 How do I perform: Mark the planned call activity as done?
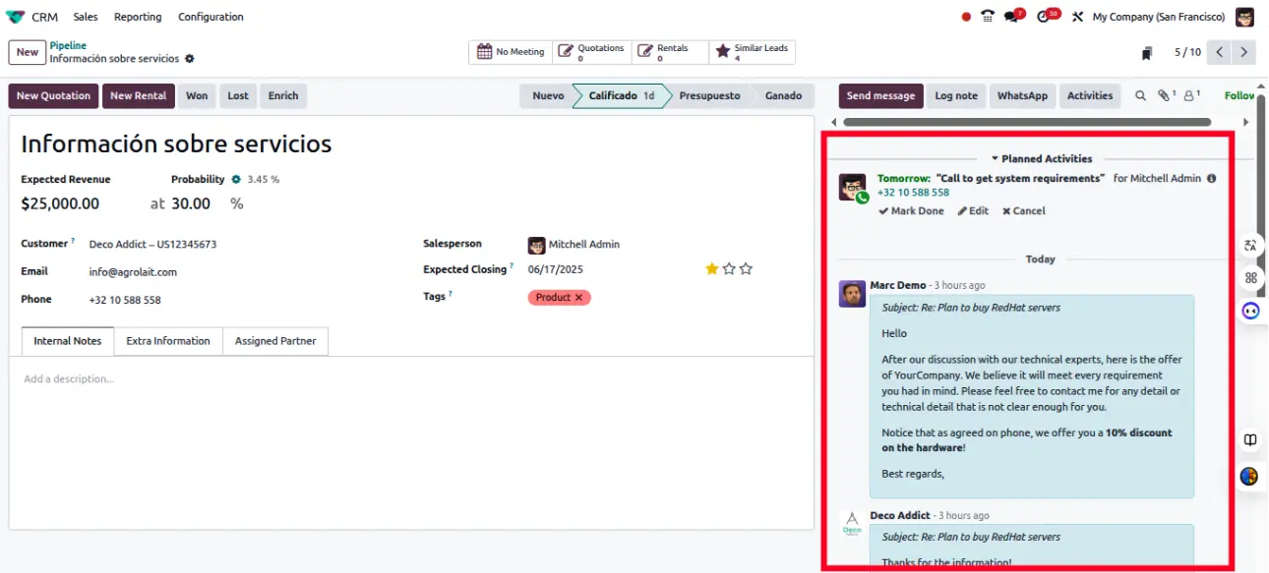coord(911,211)
